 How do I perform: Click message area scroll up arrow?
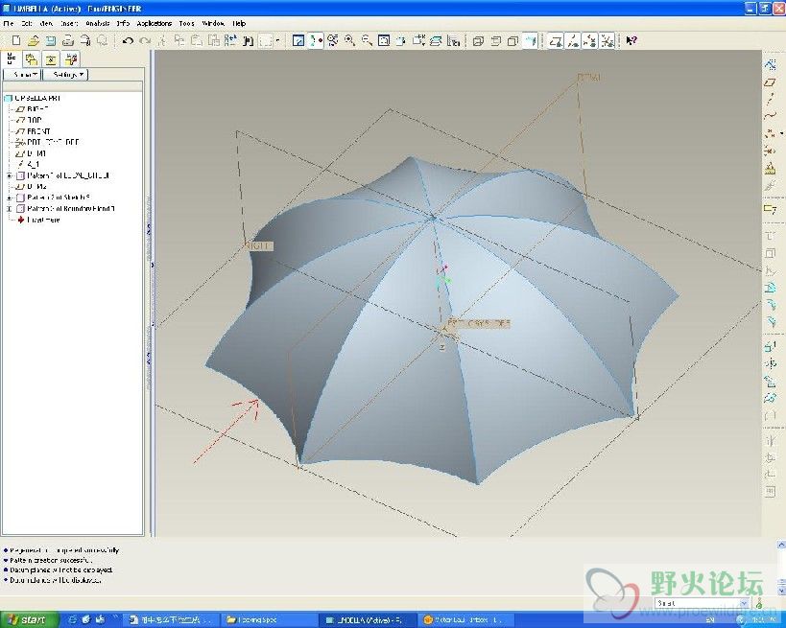coord(781,545)
